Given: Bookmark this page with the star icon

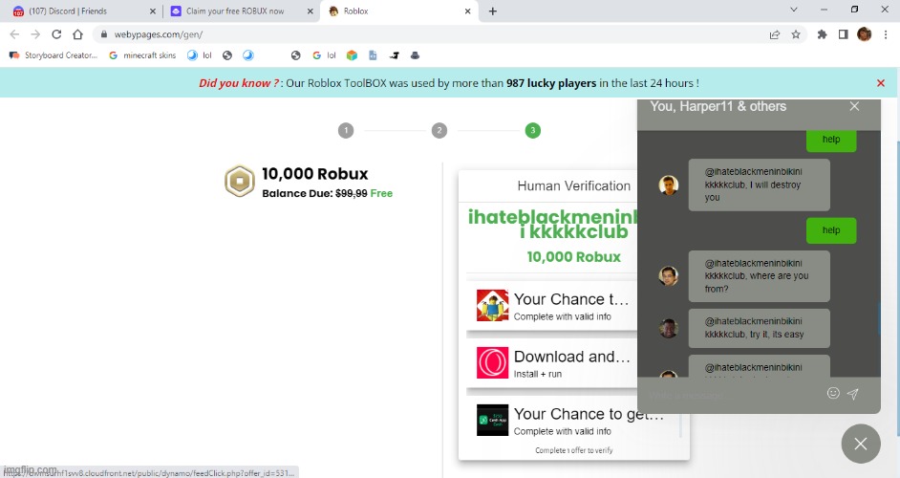Looking at the screenshot, I should 796,34.
